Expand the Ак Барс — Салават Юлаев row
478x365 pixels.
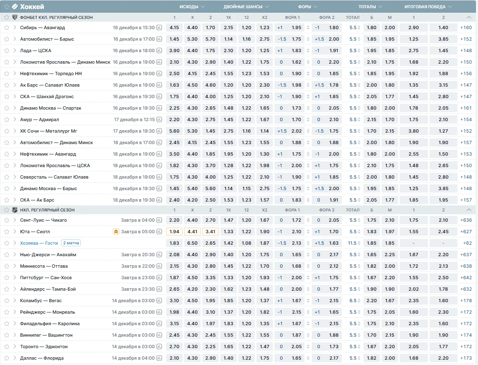click(x=15, y=85)
